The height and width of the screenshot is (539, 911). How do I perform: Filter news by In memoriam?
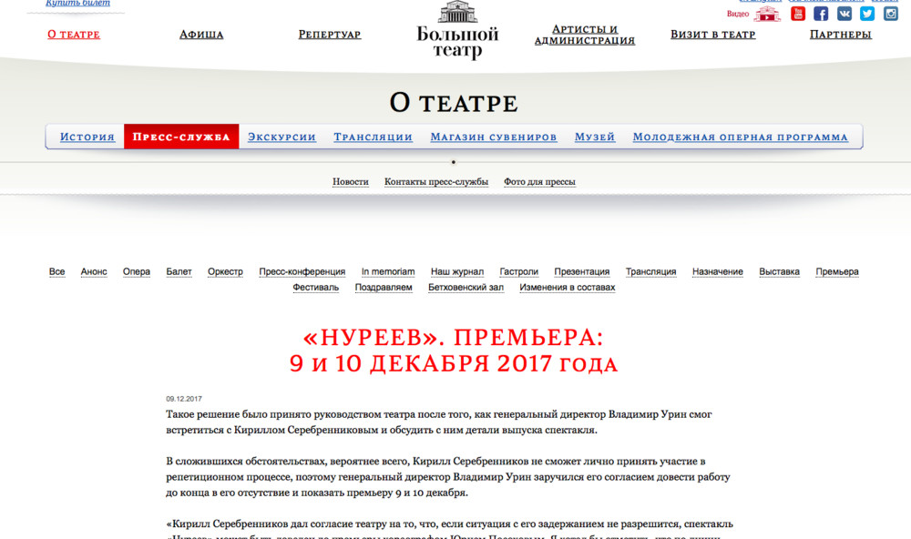pos(388,272)
